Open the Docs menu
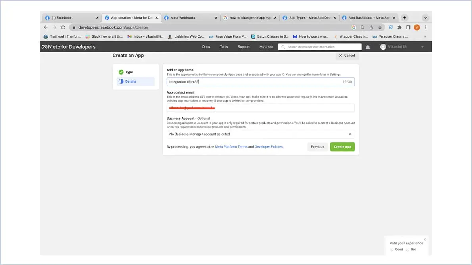 (x=206, y=47)
